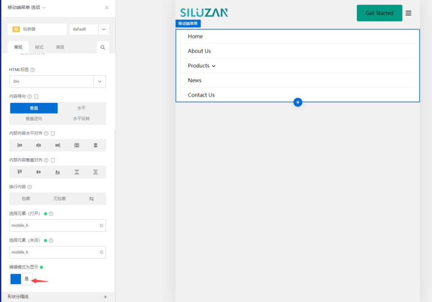Click the Get Started button
432x302 pixels.
[x=379, y=13]
